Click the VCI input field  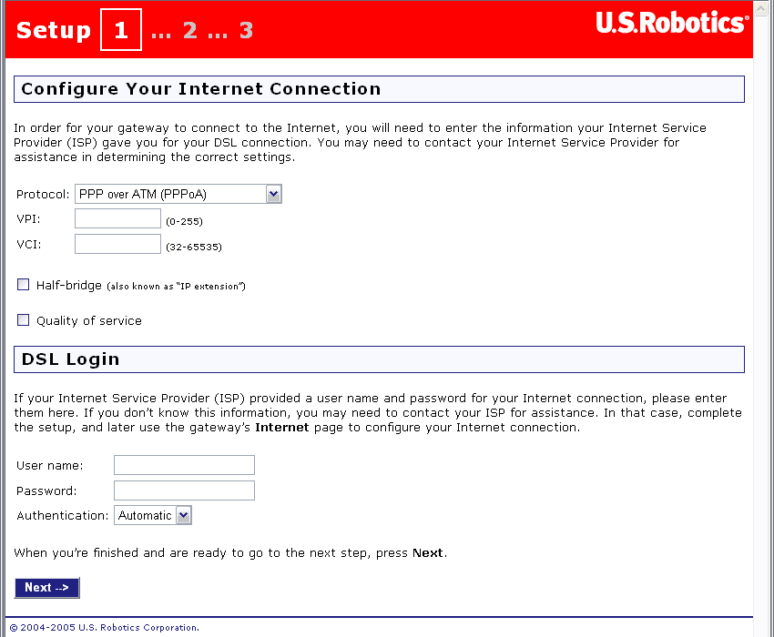click(x=118, y=244)
